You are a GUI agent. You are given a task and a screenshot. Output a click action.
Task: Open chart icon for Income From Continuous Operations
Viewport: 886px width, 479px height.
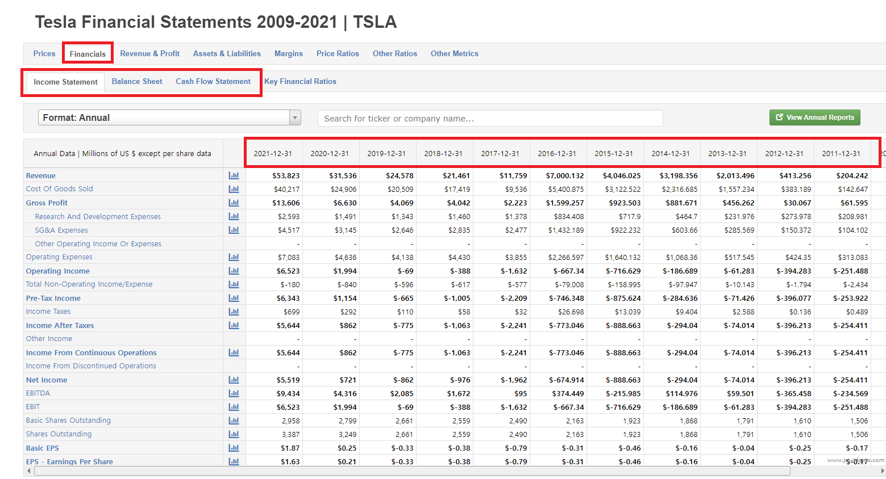tap(234, 352)
